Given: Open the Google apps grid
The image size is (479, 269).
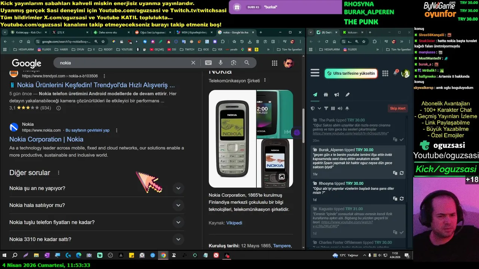Looking at the screenshot, I should pos(275,63).
